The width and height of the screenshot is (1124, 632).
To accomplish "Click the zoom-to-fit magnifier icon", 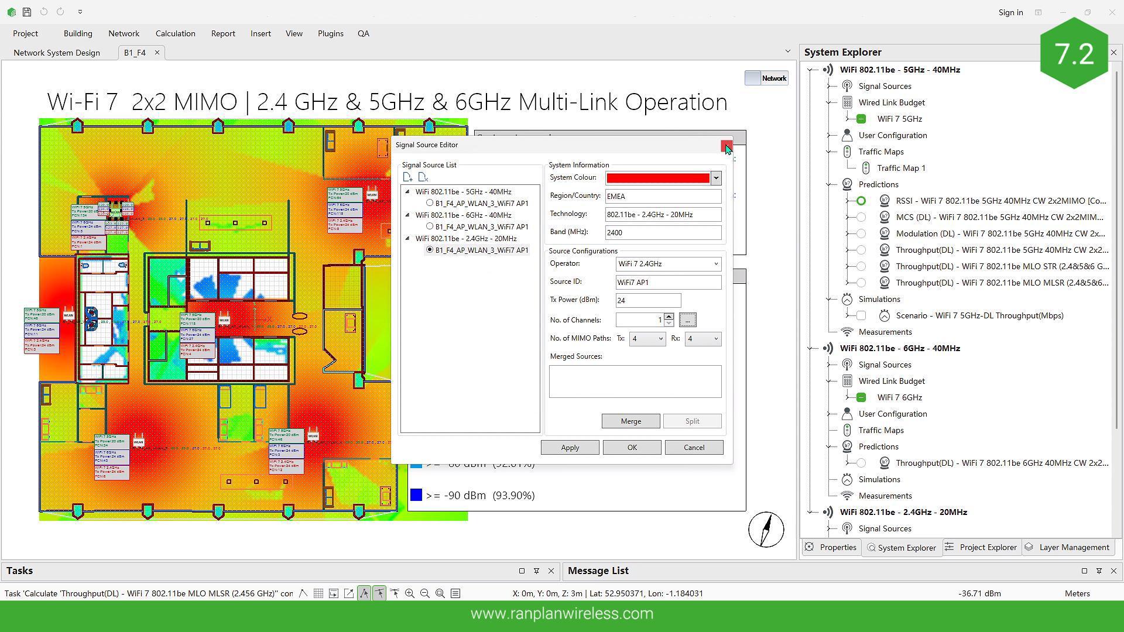I will tap(440, 593).
